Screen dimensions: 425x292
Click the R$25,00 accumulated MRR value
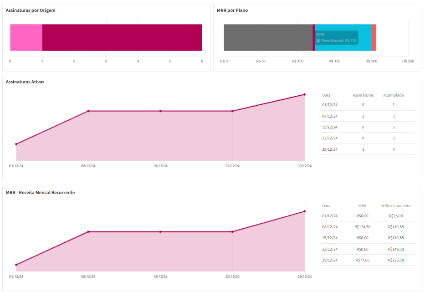[x=396, y=216]
